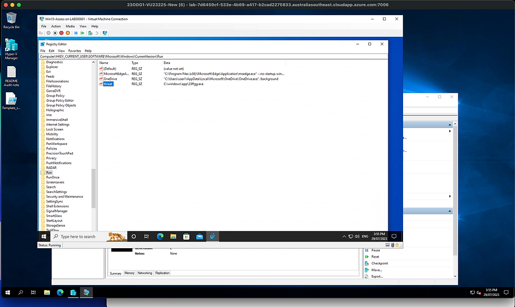Click the Revert toolbar icon
This screenshot has width=515, height=307.
click(97, 33)
